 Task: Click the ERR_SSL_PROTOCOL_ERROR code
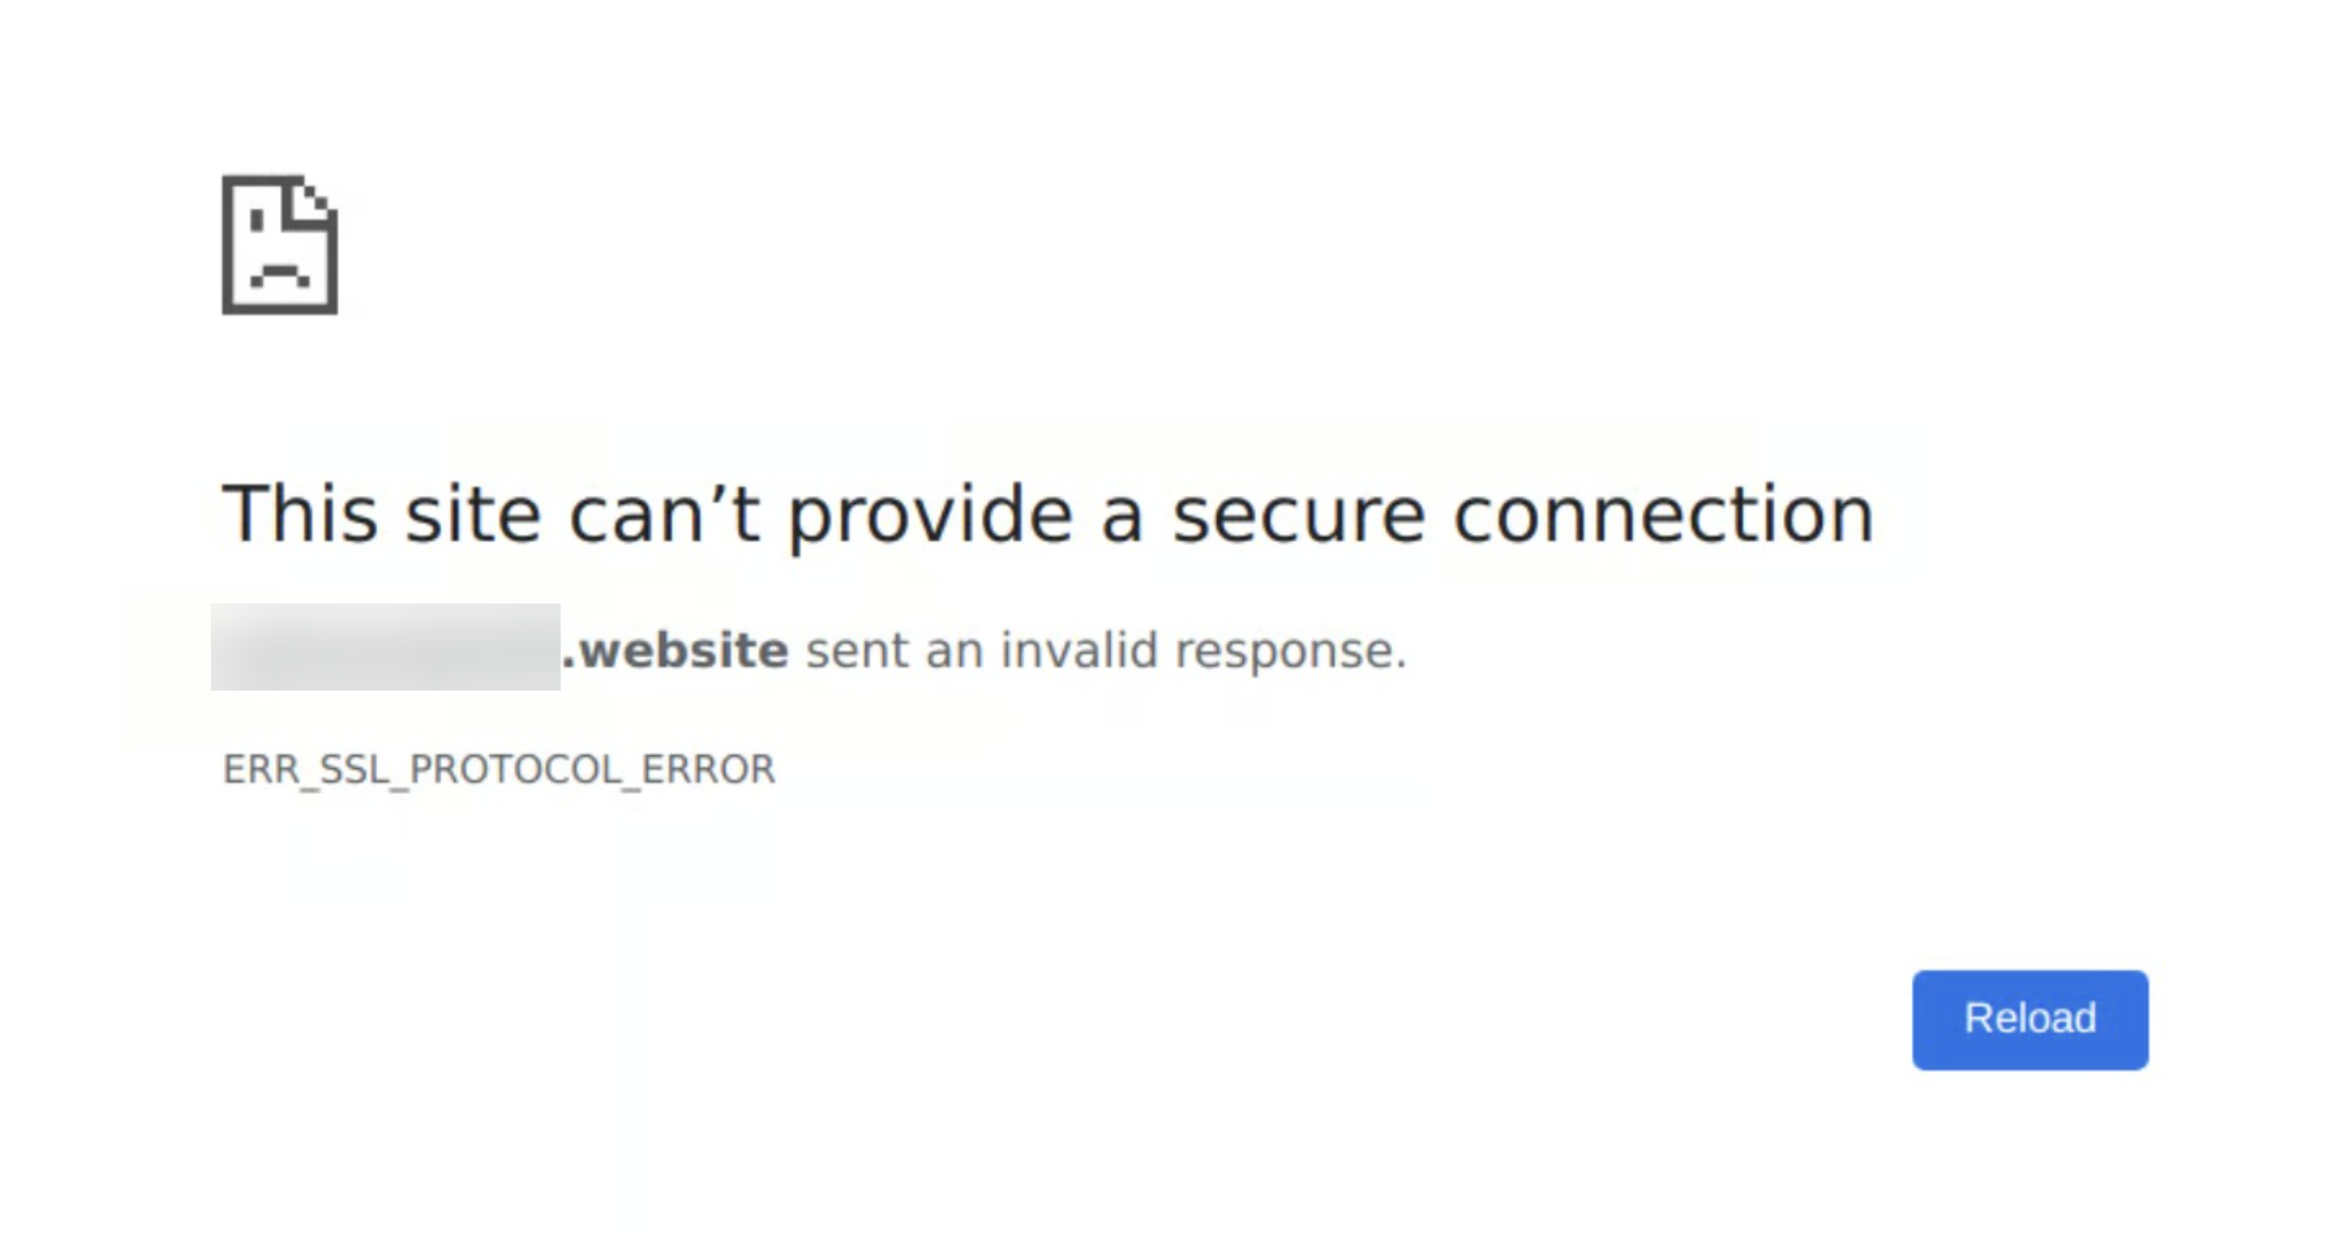[498, 769]
